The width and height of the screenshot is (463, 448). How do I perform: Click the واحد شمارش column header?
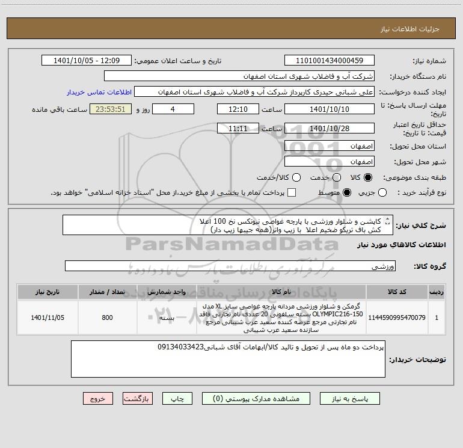pyautogui.click(x=167, y=292)
